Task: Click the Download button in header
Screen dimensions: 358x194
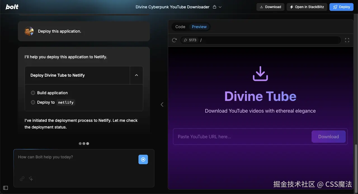Action: pyautogui.click(x=270, y=7)
